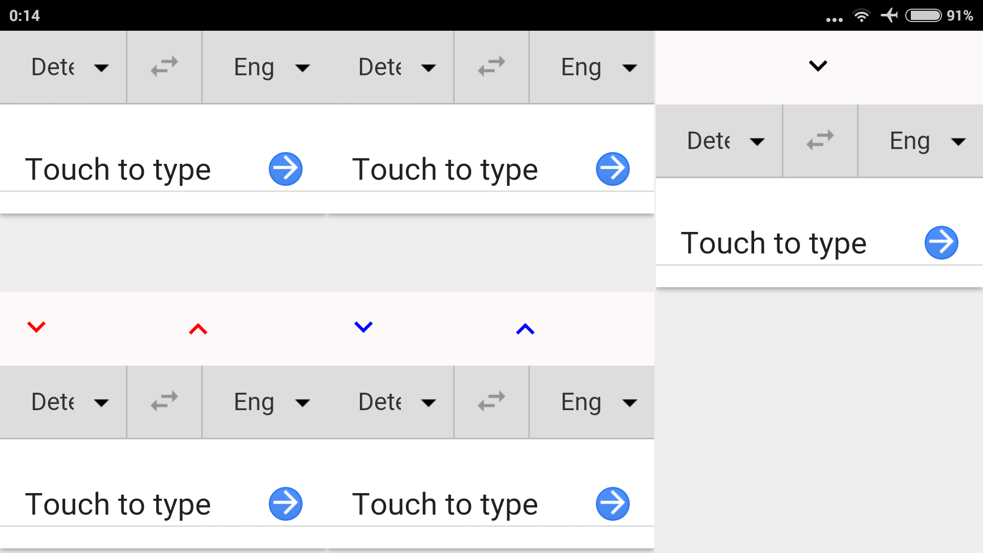Tap the go arrow beside bottom-left Touch to type
Screen dimensions: 983x553
[x=285, y=503]
